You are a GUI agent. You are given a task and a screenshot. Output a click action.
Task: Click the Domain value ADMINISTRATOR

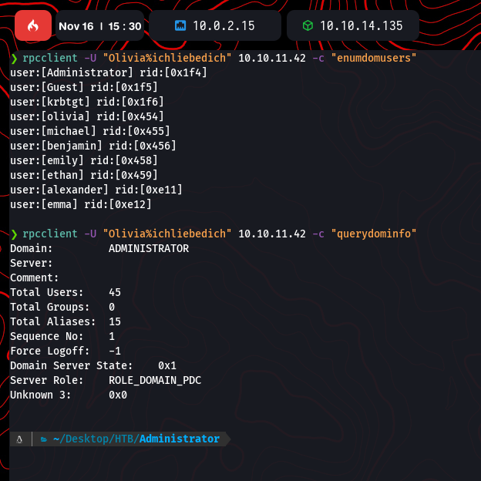[x=148, y=248]
